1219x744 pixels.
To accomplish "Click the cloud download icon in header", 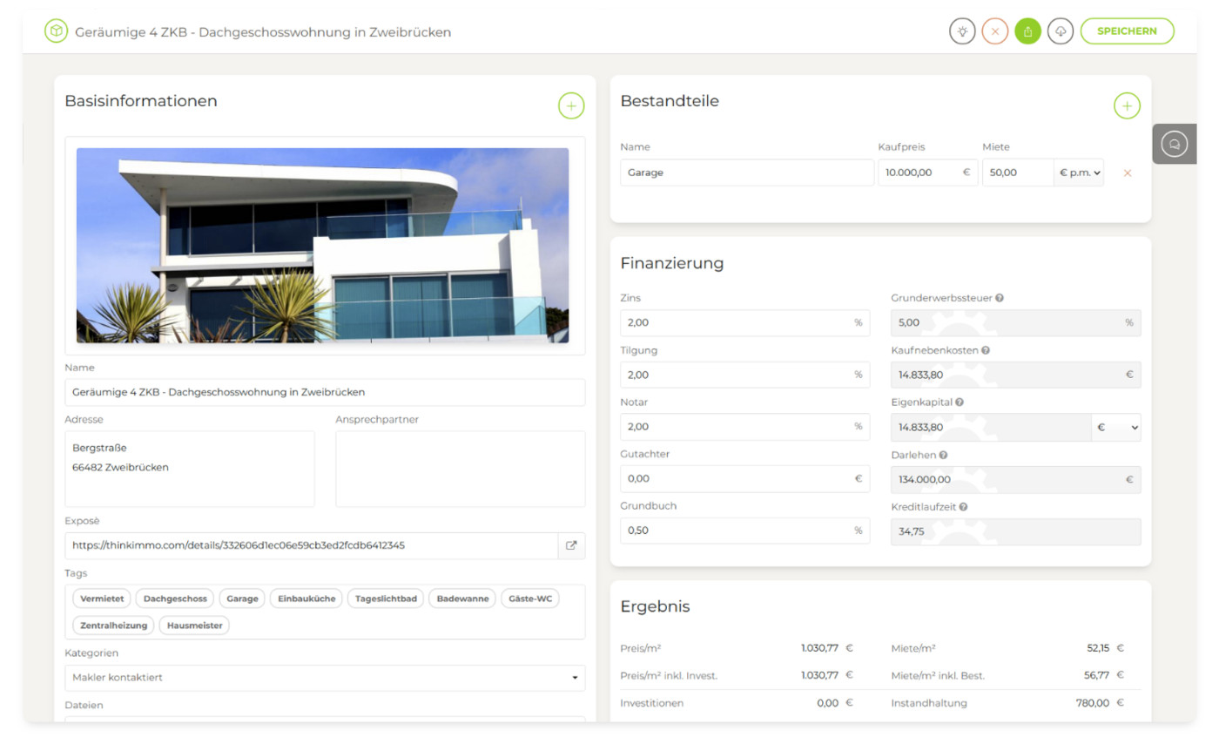I will click(1061, 31).
